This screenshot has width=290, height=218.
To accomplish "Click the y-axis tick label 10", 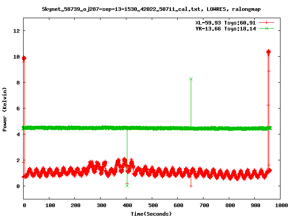I will 16,57.
